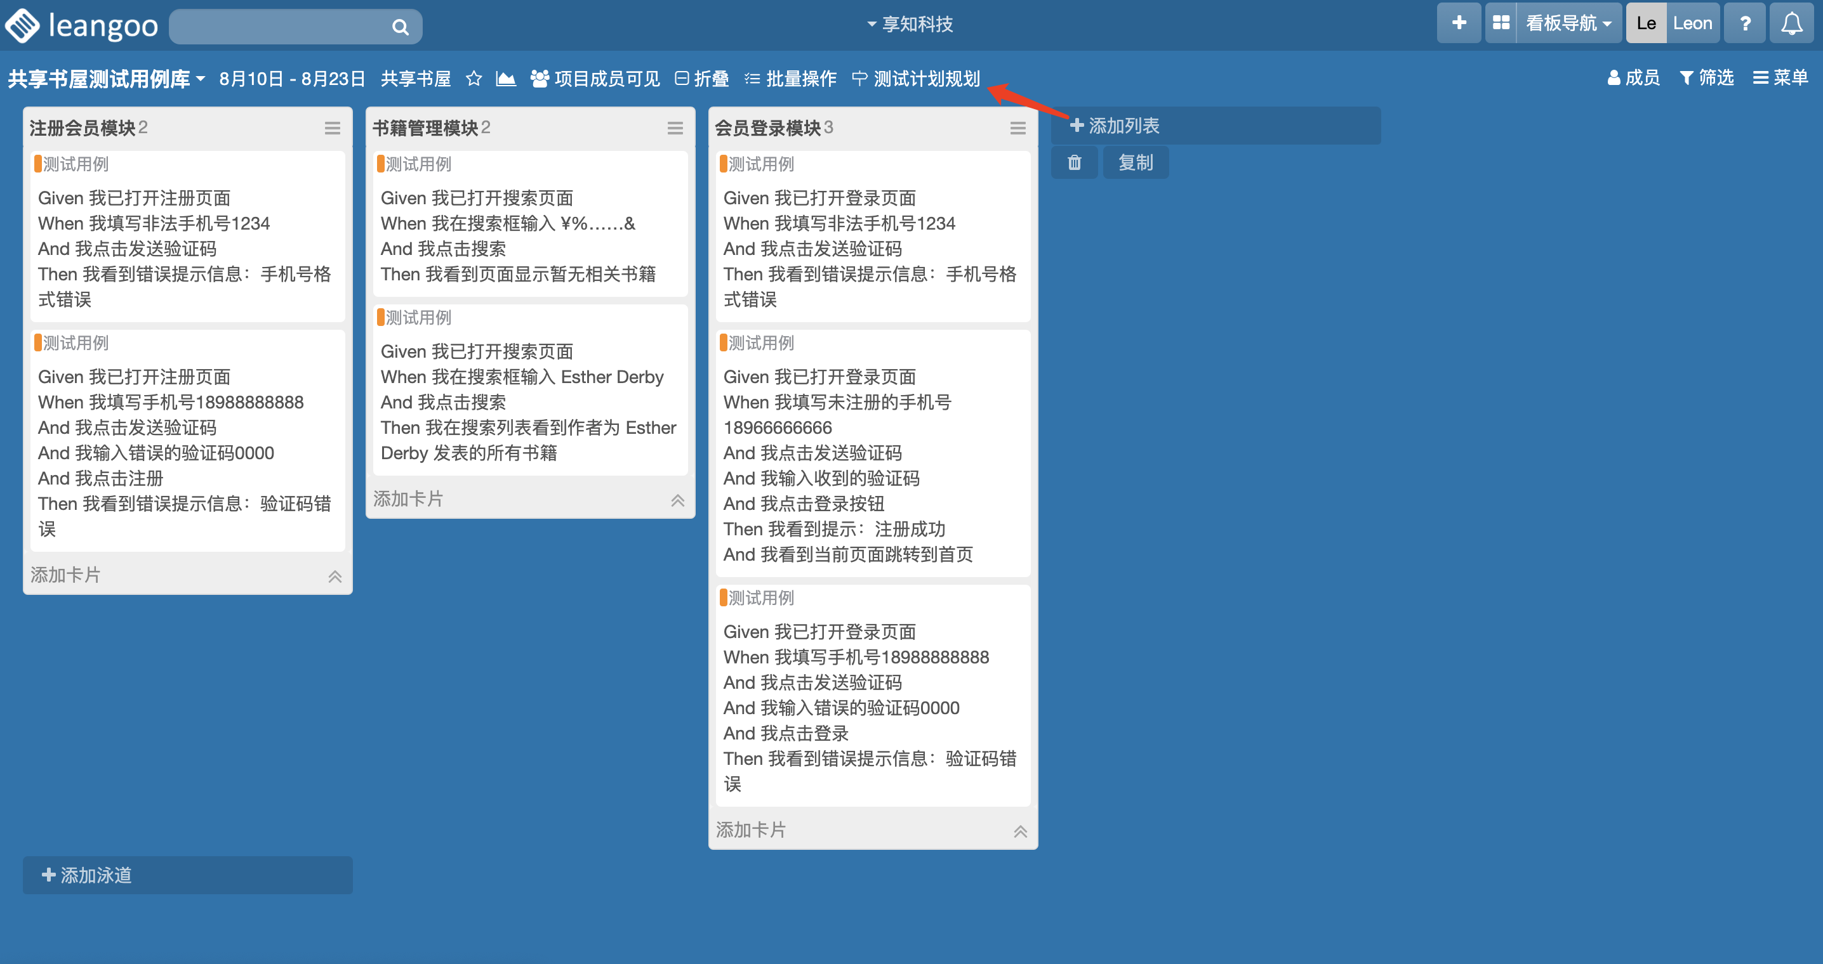The image size is (1823, 964).
Task: Collapse add-card area in 书籍管理模块
Action: (677, 500)
